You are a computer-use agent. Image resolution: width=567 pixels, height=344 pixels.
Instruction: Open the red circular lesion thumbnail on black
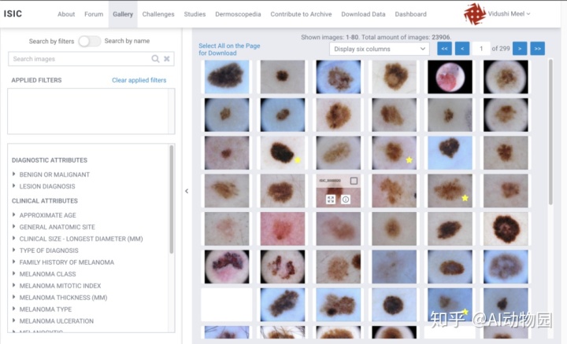(x=450, y=77)
